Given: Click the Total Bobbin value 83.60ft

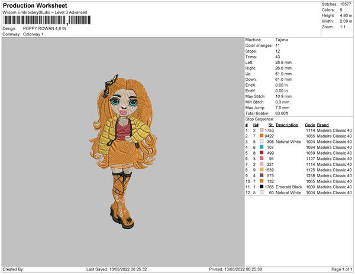Looking at the screenshot, I should pyautogui.click(x=282, y=113).
